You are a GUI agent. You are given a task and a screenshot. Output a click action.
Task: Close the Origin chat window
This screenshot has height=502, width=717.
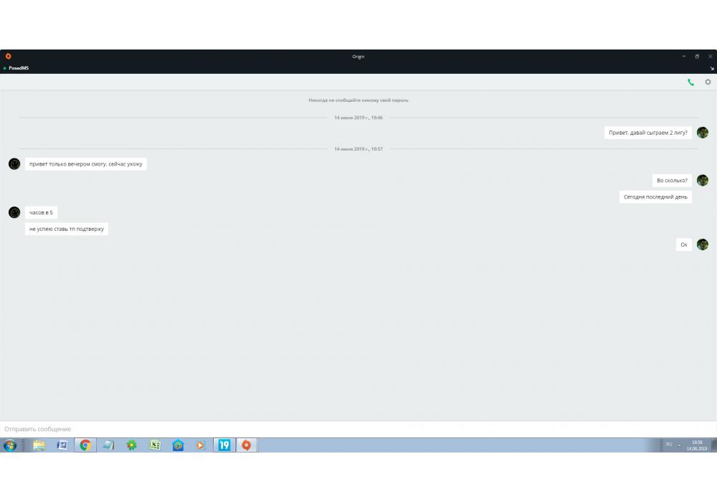click(x=710, y=56)
